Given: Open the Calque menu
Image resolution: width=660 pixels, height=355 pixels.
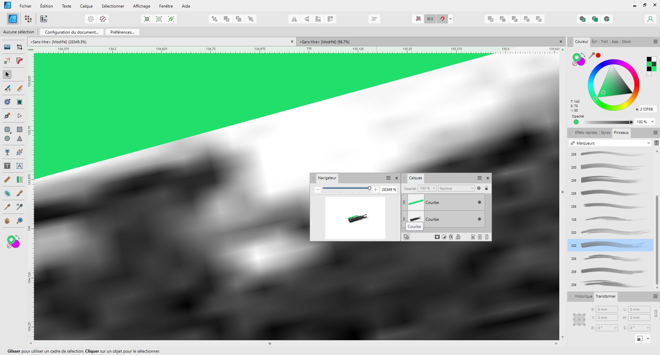Looking at the screenshot, I should [x=86, y=6].
